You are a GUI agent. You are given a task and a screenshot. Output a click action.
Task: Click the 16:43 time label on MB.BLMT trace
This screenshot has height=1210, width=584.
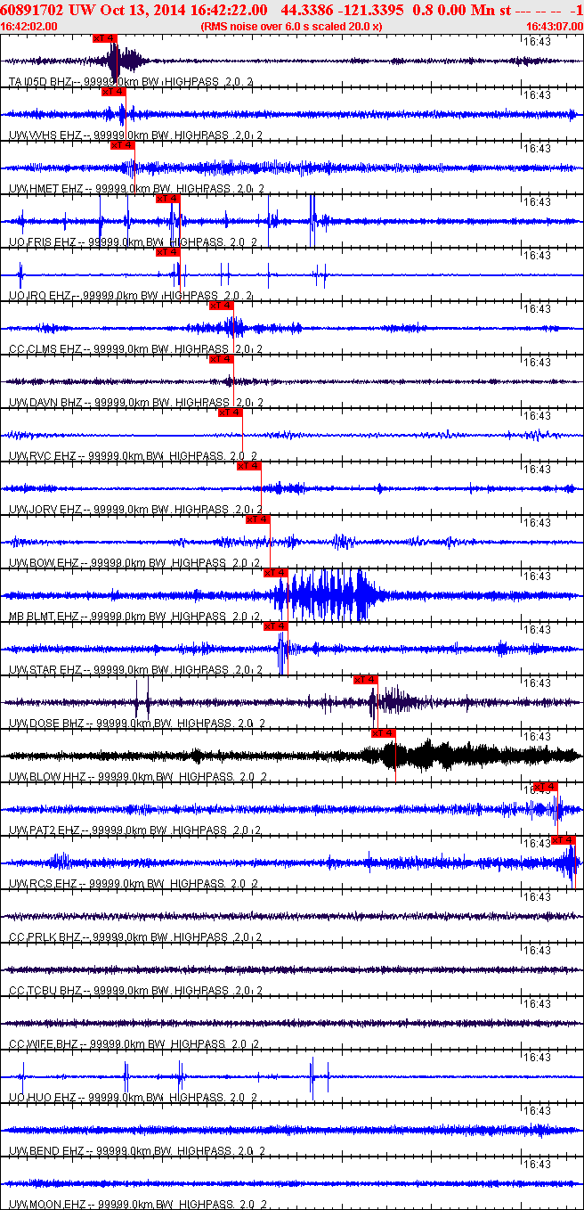tap(536, 576)
